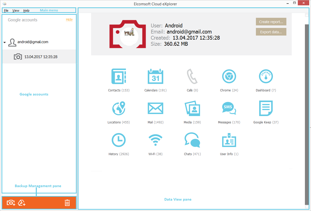Click the Export data button
The image size is (311, 211).
point(271,32)
